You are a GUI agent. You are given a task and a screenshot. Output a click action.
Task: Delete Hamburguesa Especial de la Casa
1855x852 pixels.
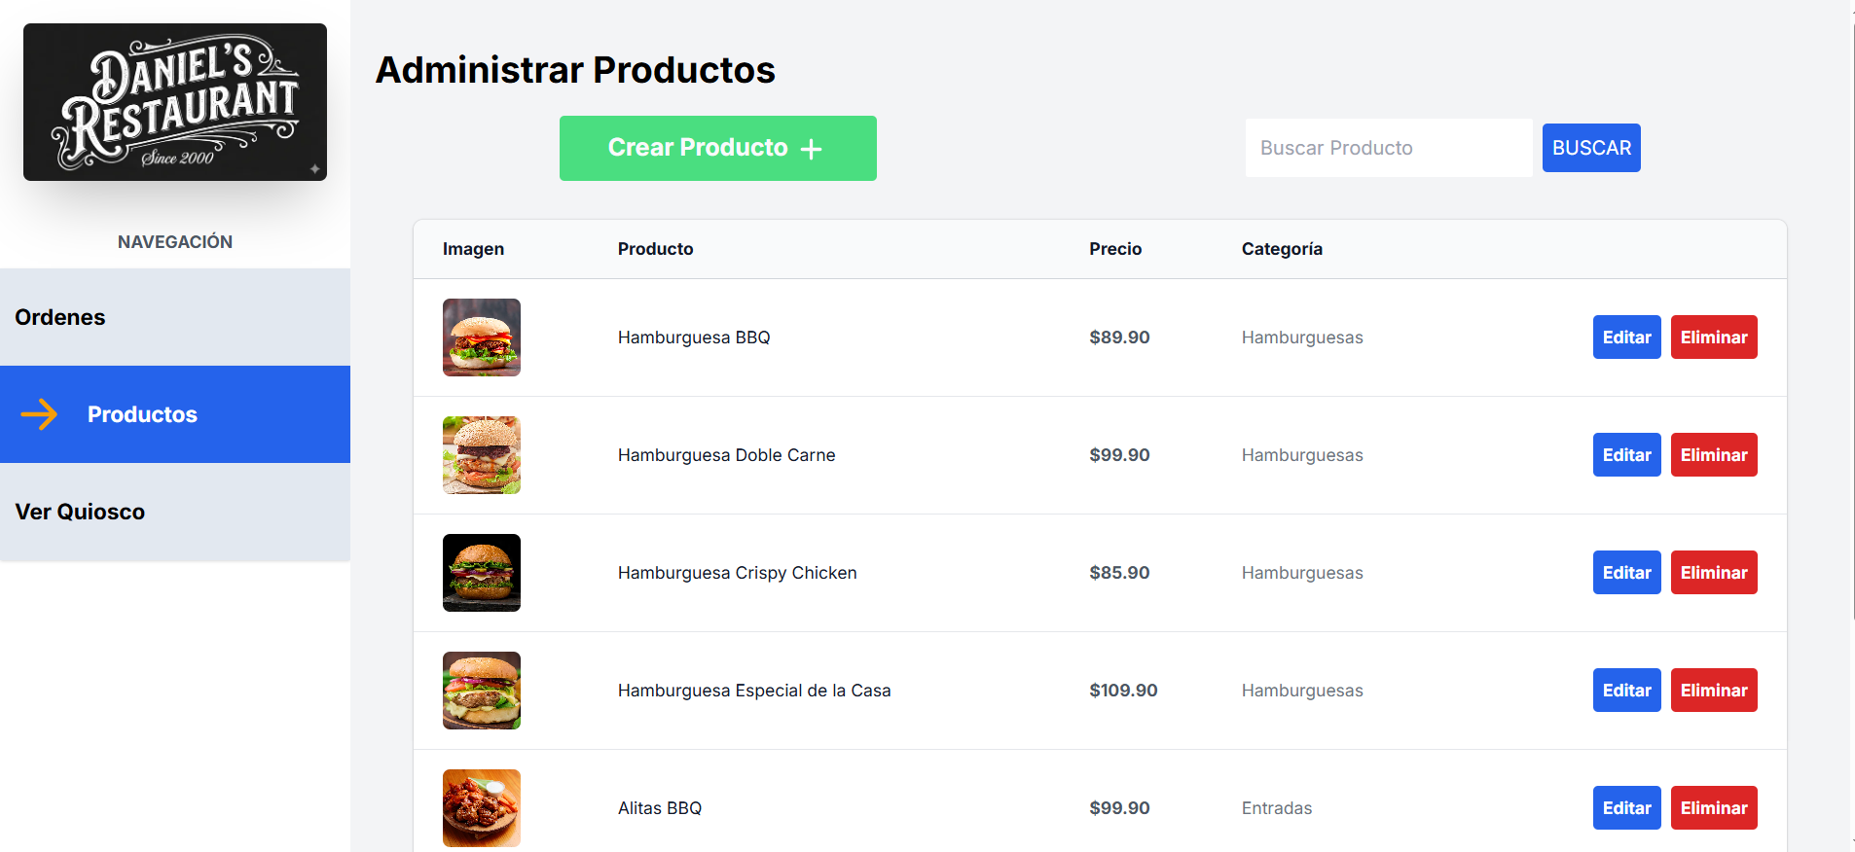coord(1713,691)
